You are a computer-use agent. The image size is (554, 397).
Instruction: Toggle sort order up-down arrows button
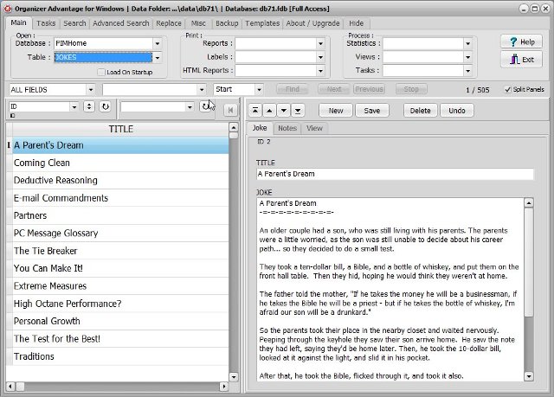click(89, 106)
